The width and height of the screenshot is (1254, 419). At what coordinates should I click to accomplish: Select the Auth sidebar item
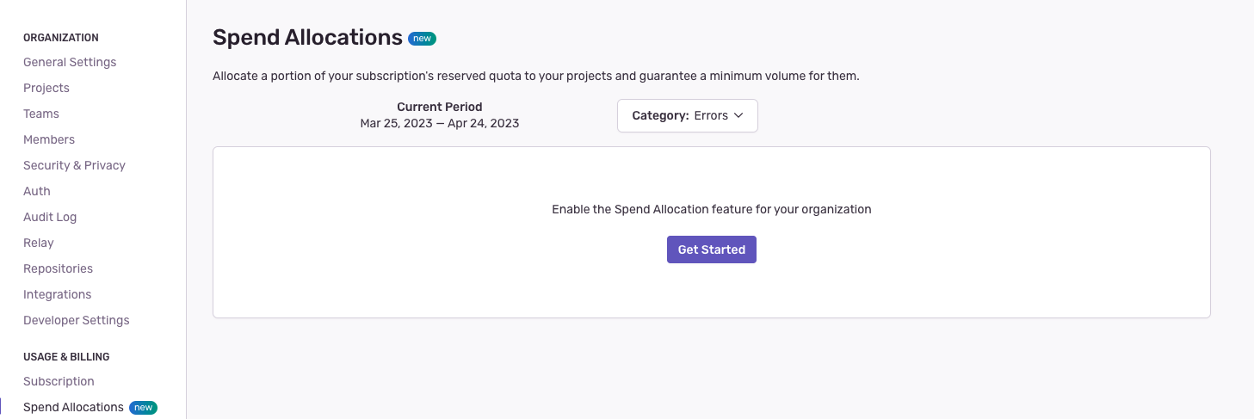(x=37, y=191)
